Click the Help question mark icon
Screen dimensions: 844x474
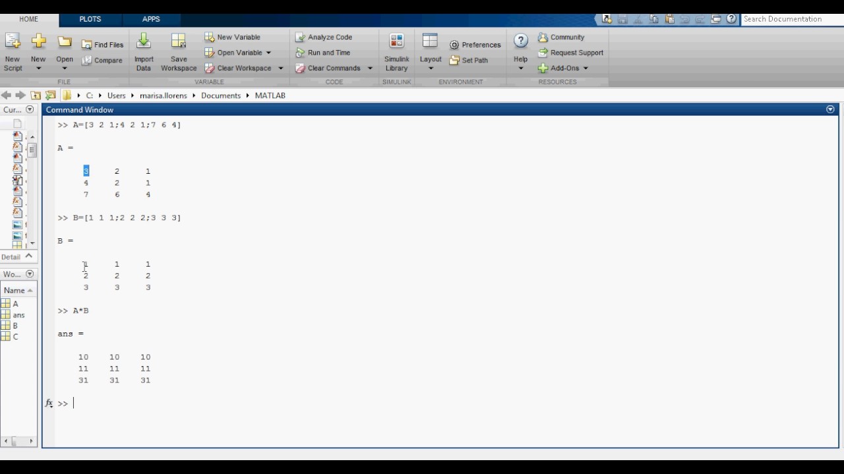click(x=520, y=41)
